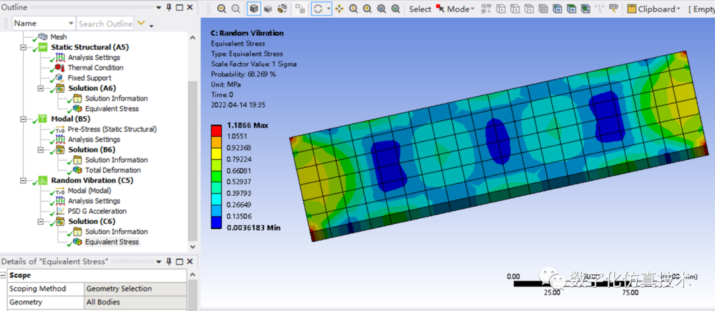Click into the Search Outline field
This screenshot has width=715, height=311.
105,24
